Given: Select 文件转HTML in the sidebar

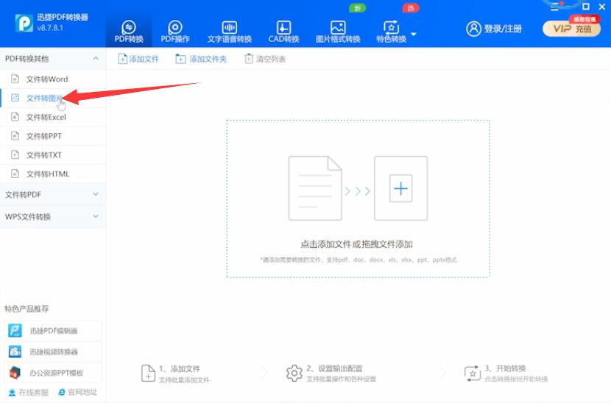Looking at the screenshot, I should (x=52, y=174).
